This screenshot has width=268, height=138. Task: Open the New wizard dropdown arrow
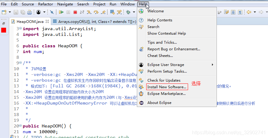tap(10, 12)
